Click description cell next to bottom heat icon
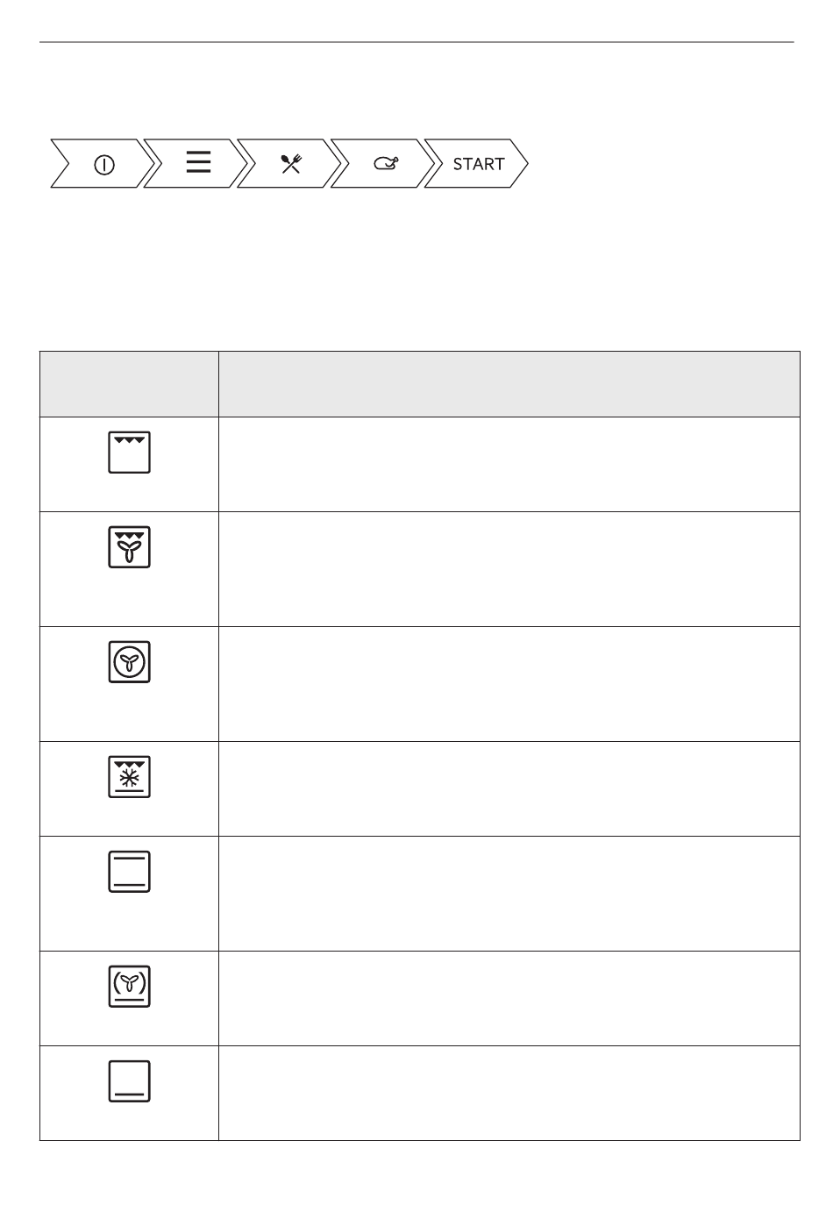Viewport: 833px width, 1205px height. [x=509, y=1093]
